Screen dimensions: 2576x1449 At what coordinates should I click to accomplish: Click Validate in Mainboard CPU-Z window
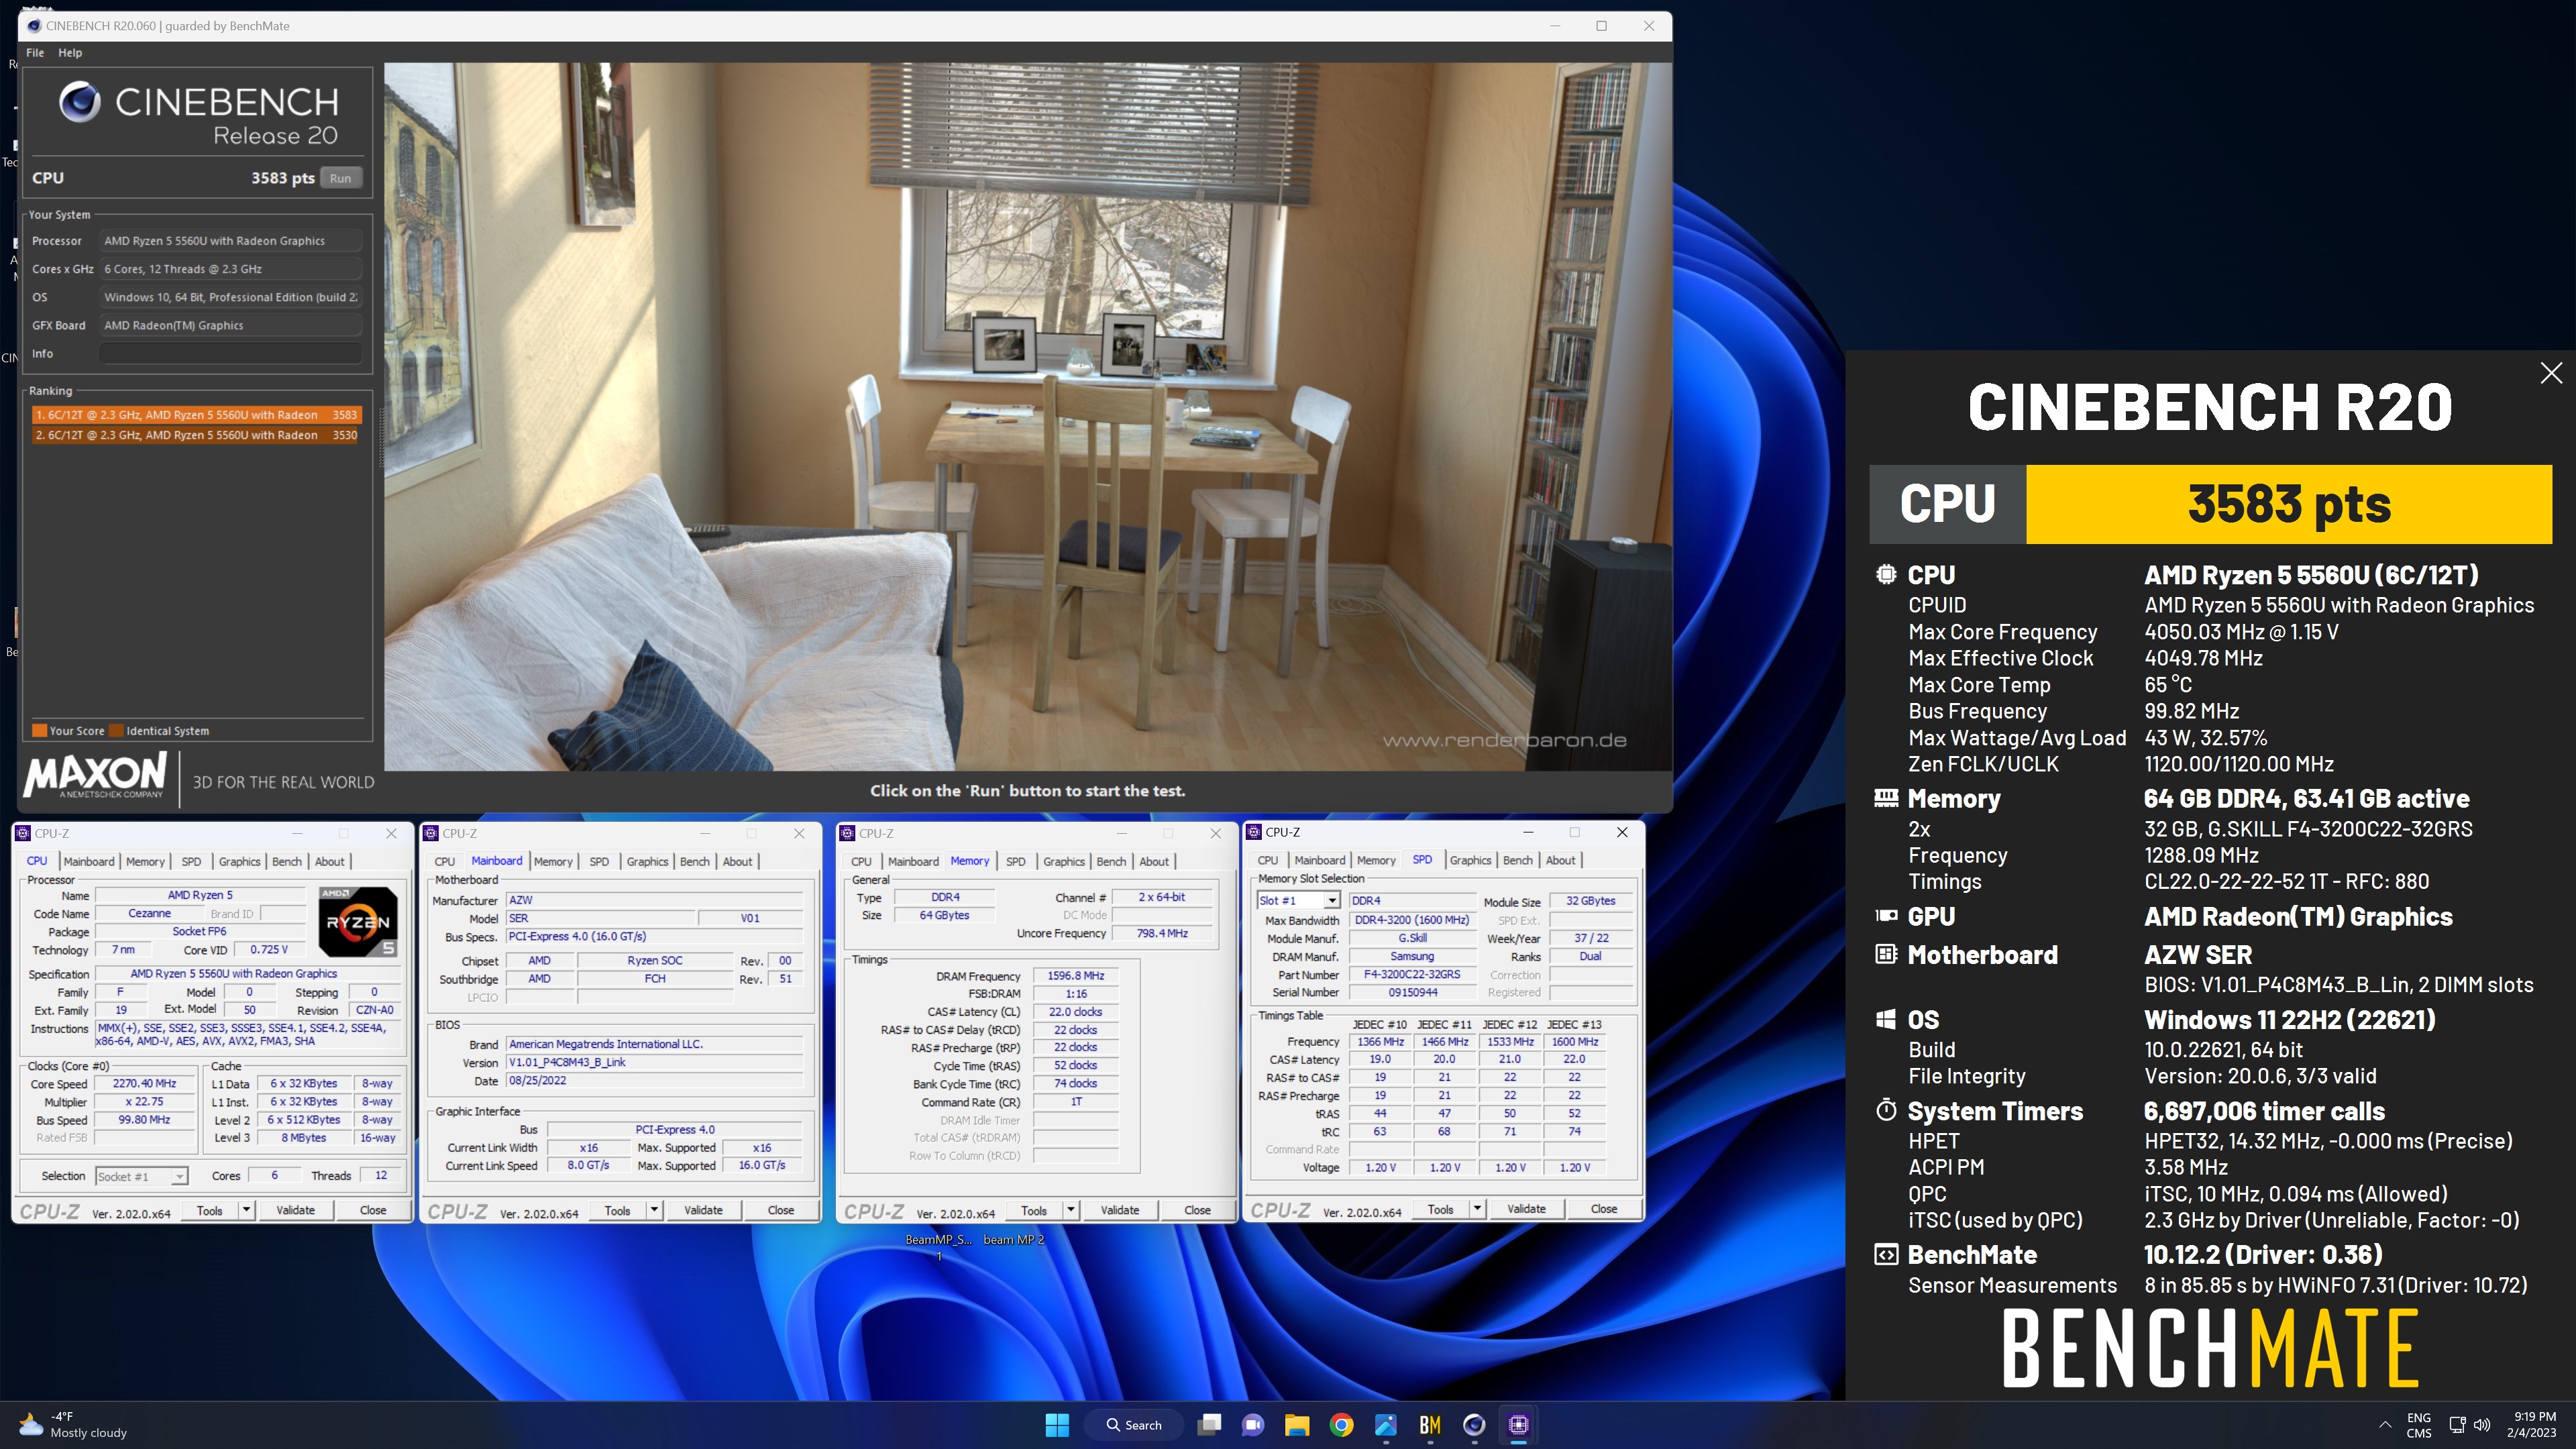point(703,1210)
